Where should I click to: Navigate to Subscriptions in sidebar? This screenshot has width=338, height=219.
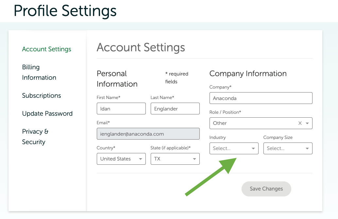pos(42,95)
